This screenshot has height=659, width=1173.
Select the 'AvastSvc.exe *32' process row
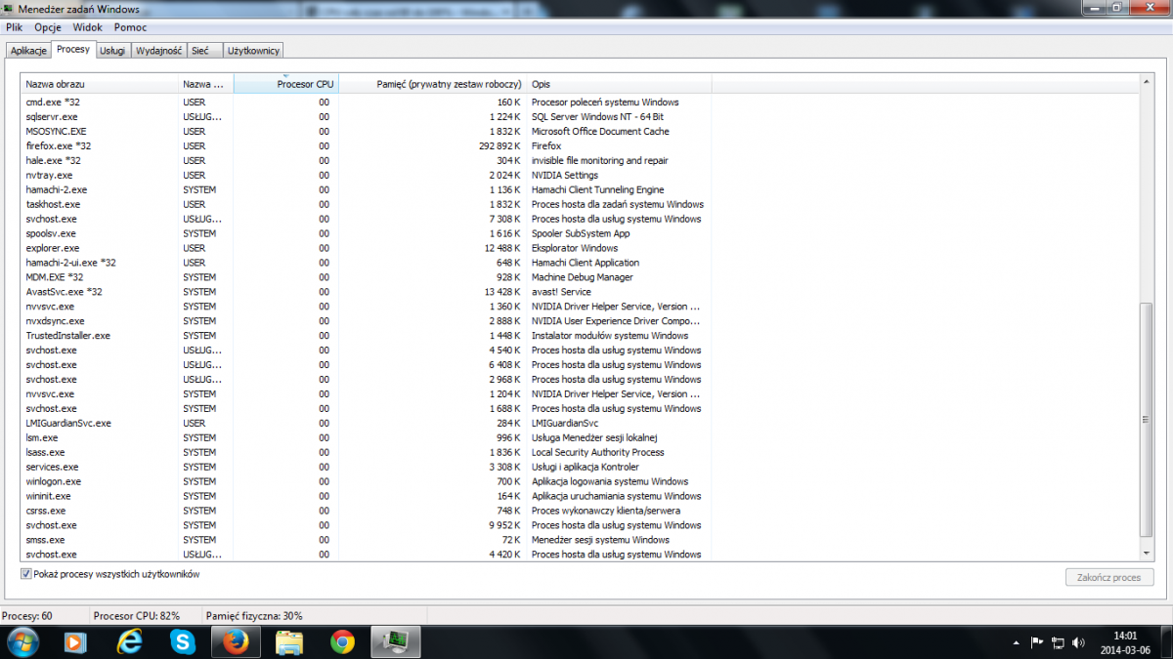(x=367, y=292)
